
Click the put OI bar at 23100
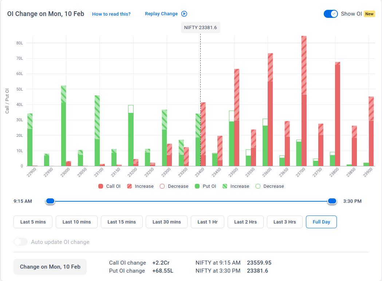coord(97,131)
